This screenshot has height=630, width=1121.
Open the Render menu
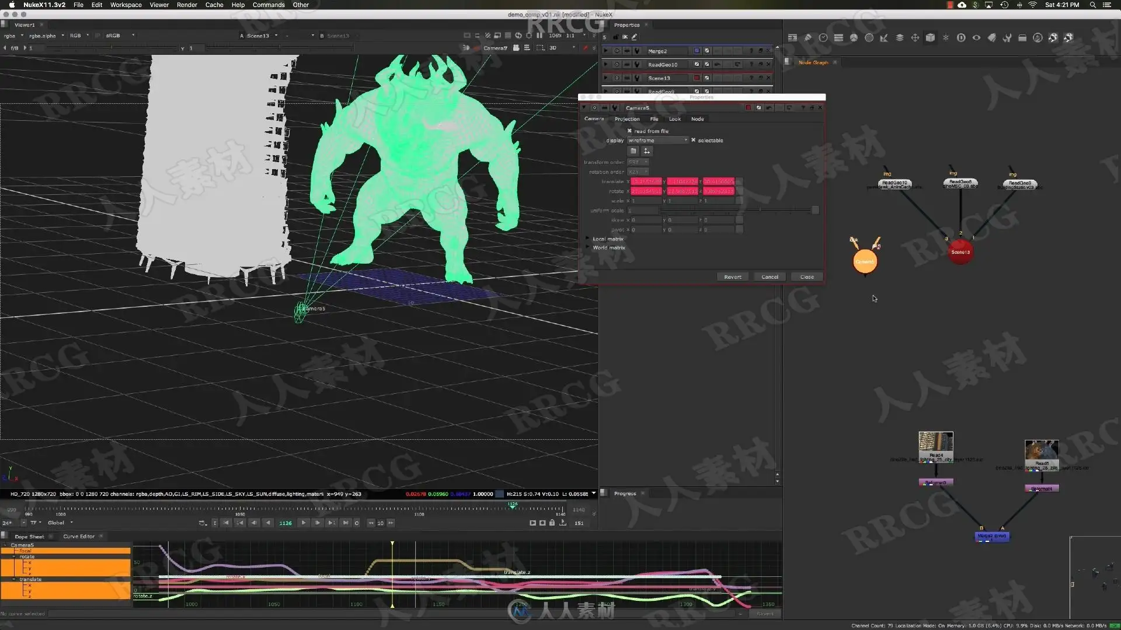pyautogui.click(x=187, y=5)
